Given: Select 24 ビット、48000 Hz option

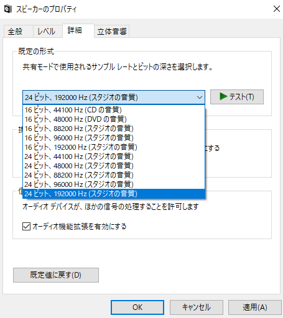Looking at the screenshot, I should (x=114, y=166).
